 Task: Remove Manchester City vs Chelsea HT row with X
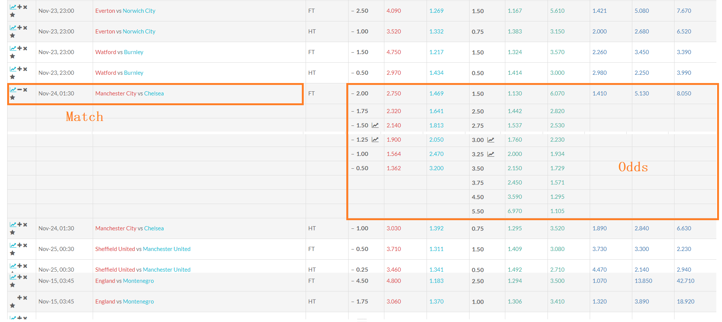tap(25, 225)
